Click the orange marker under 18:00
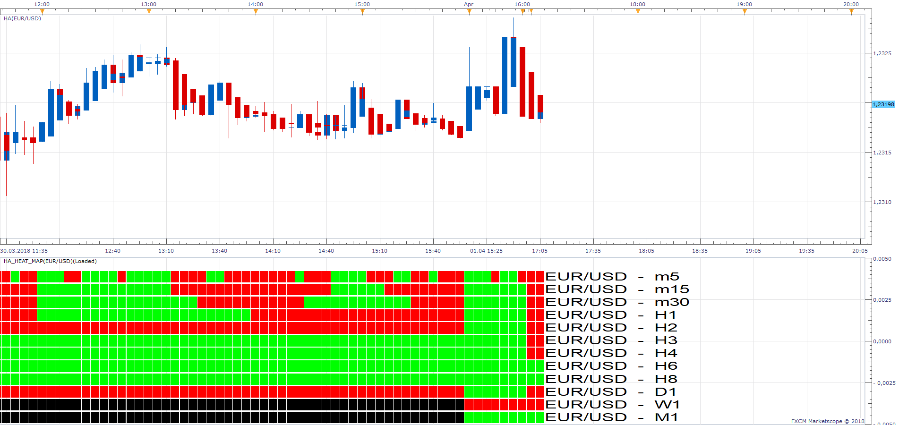This screenshot has width=899, height=425. tap(638, 12)
